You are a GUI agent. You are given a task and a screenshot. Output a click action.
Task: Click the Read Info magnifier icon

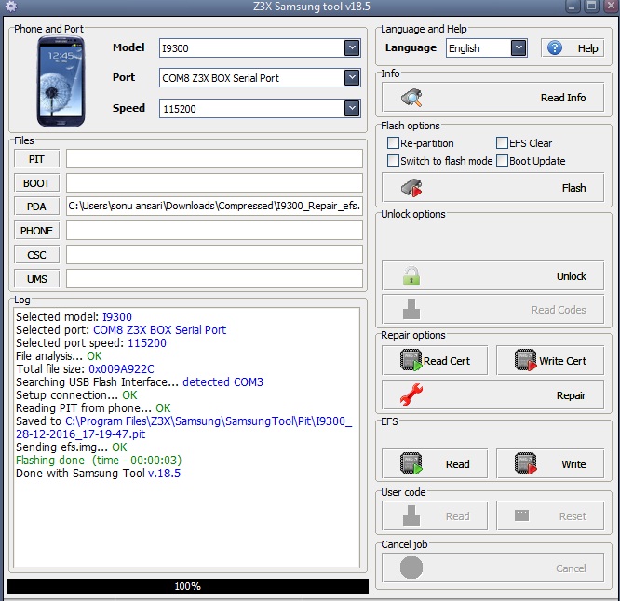[x=411, y=98]
